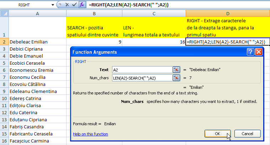Select cell Edereș Catrina
Image resolution: width=270 pixels, height=145 pixels.
pyautogui.click(x=37, y=98)
